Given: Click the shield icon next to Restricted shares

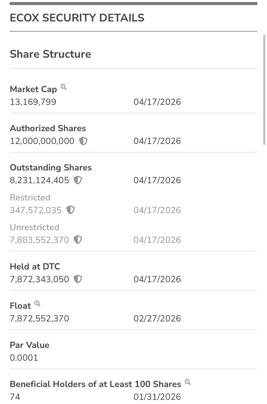Looking at the screenshot, I should [x=70, y=210].
